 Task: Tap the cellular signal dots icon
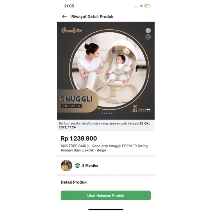coord(136,7)
